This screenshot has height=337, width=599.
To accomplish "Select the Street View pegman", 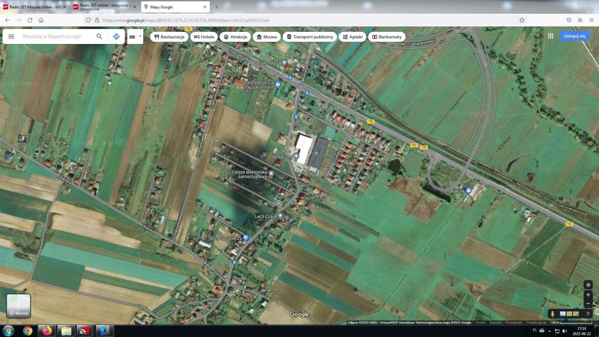I will 552,314.
